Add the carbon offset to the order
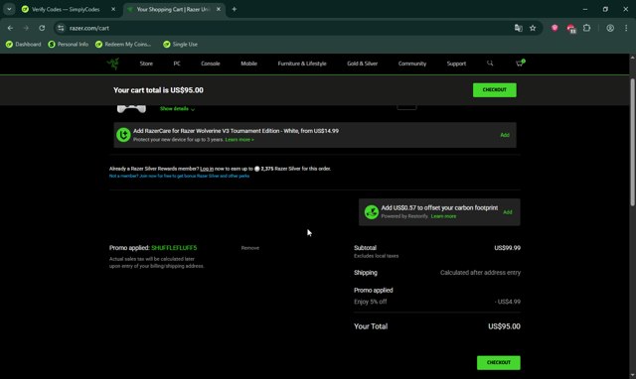636x379 pixels. click(508, 212)
